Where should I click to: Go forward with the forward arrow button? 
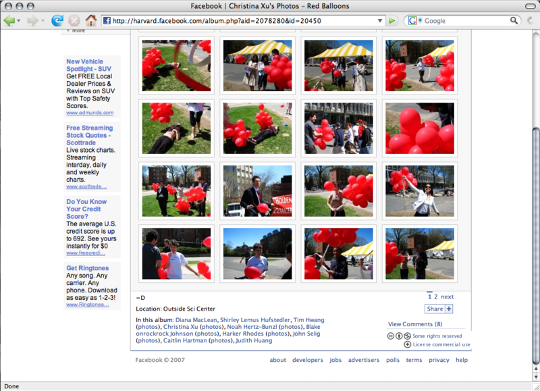click(x=32, y=21)
